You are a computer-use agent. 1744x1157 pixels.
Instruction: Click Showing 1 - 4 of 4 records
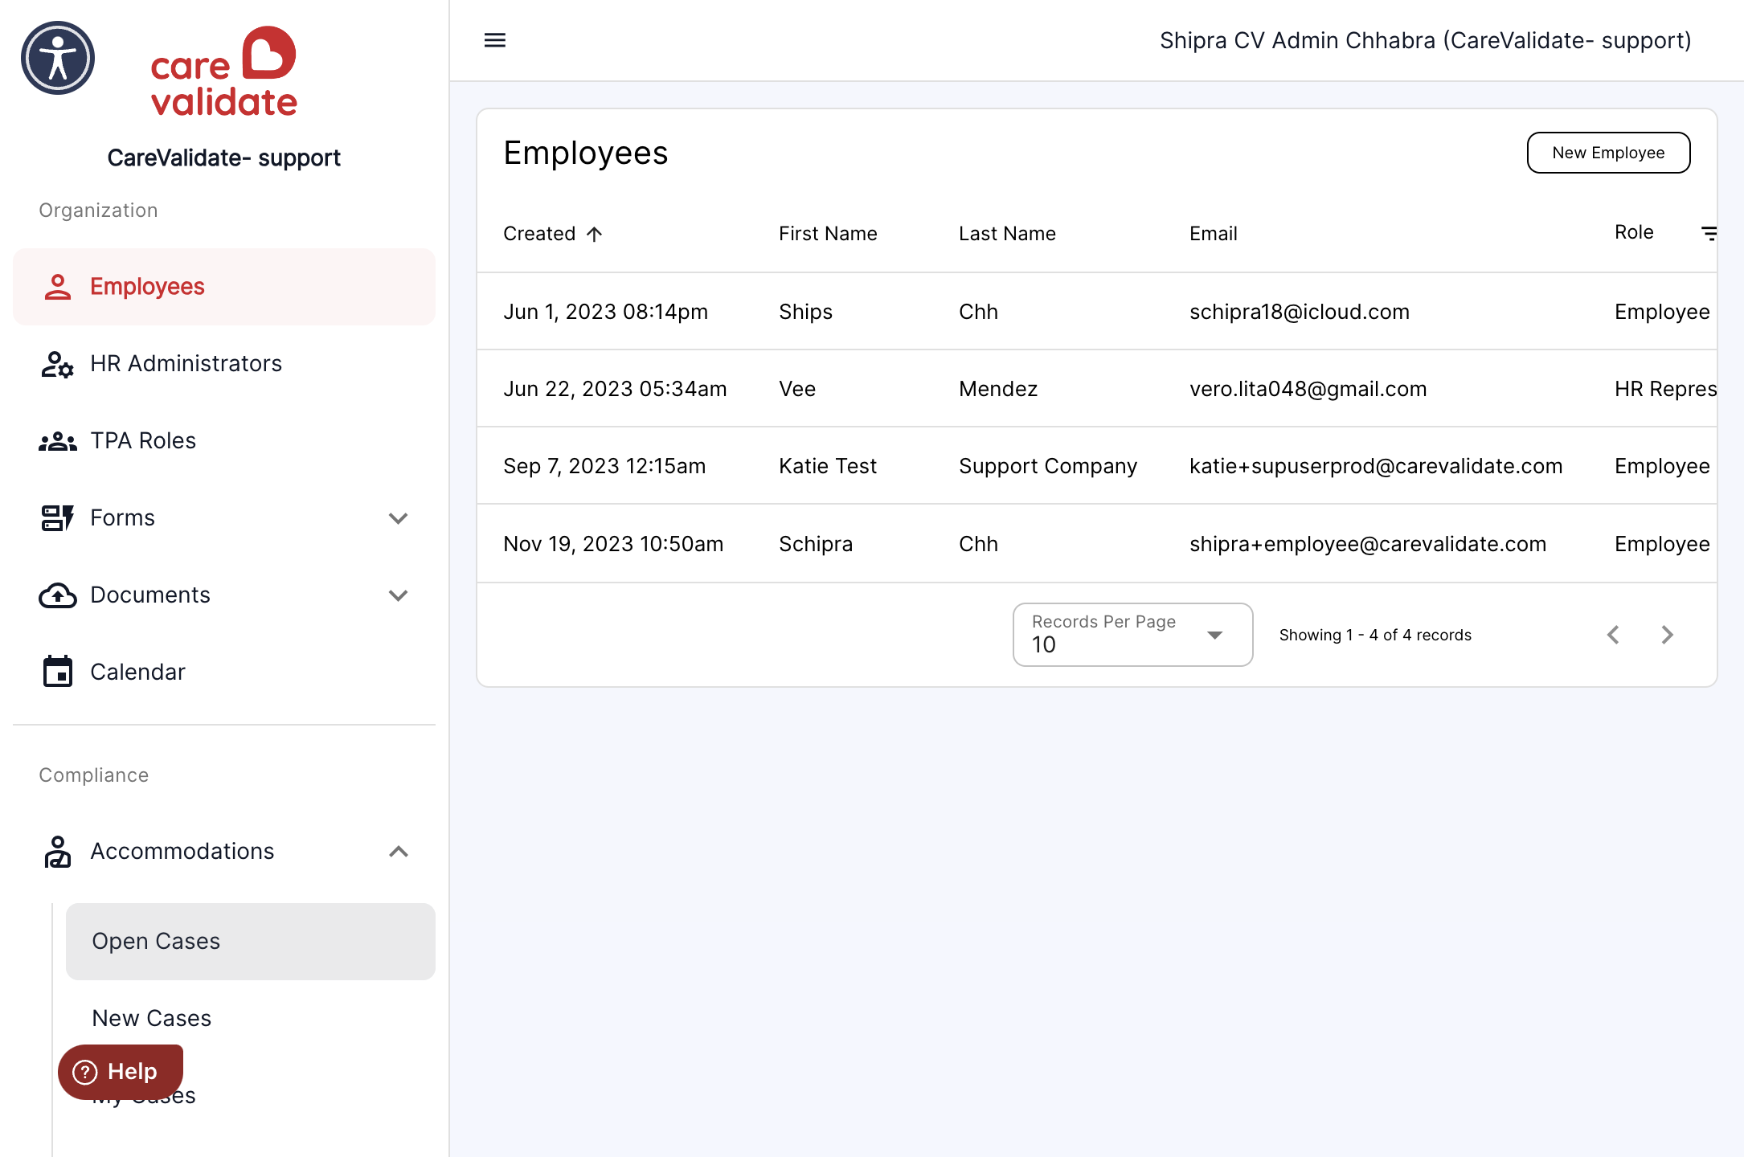pyautogui.click(x=1375, y=635)
